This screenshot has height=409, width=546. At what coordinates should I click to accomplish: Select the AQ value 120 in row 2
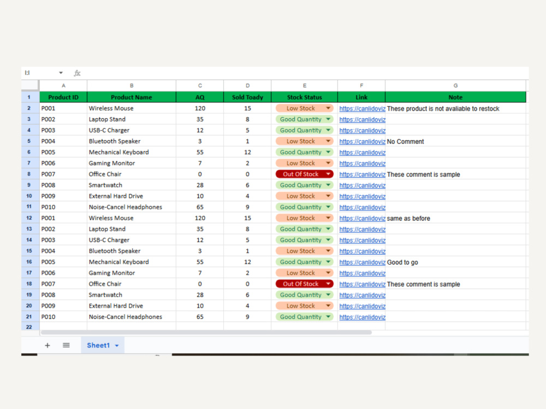[200, 108]
